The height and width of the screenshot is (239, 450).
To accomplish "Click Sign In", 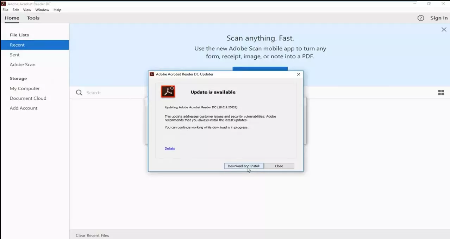I will coord(439,18).
